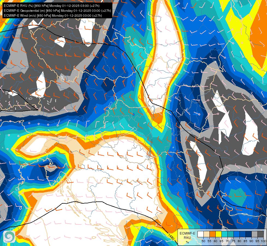Click the legend value 85
Viewport: 267px width, 246px height.
245,241
